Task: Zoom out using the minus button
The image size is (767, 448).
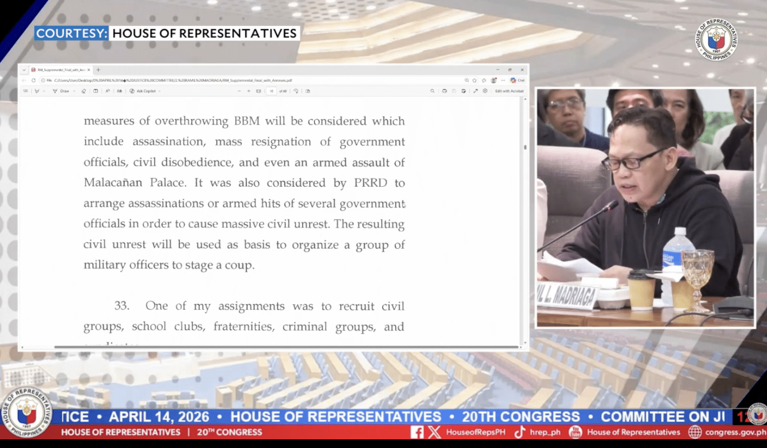Action: point(239,91)
